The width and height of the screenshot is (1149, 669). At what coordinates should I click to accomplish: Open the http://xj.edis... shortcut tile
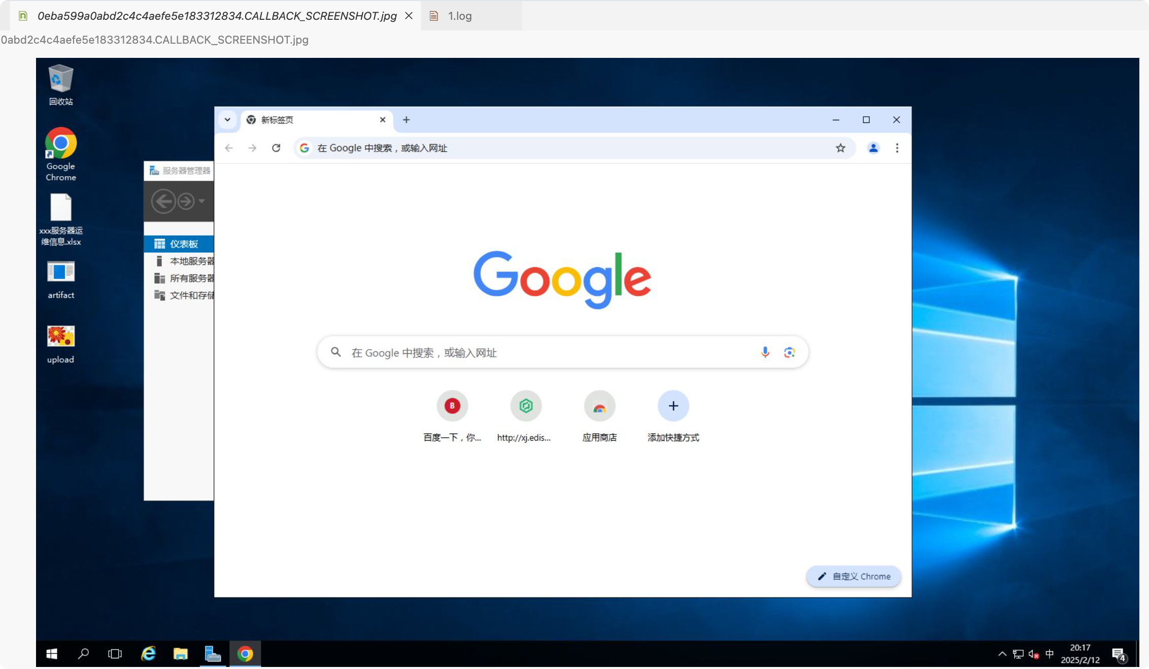[526, 416]
